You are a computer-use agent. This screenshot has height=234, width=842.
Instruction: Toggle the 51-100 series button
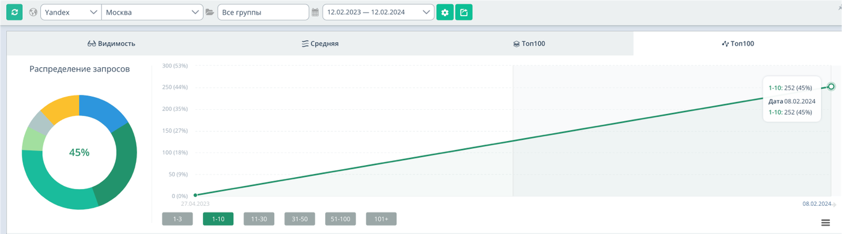point(340,219)
